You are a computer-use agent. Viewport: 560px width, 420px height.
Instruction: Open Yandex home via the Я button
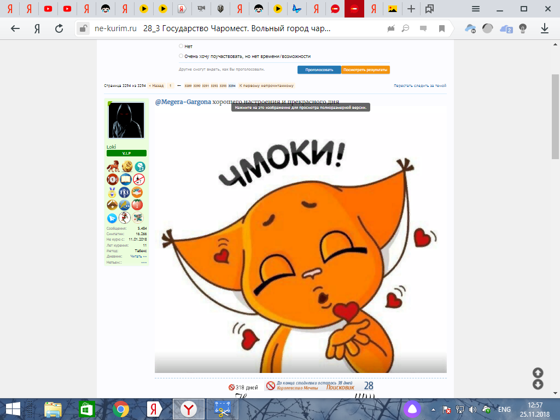click(37, 28)
